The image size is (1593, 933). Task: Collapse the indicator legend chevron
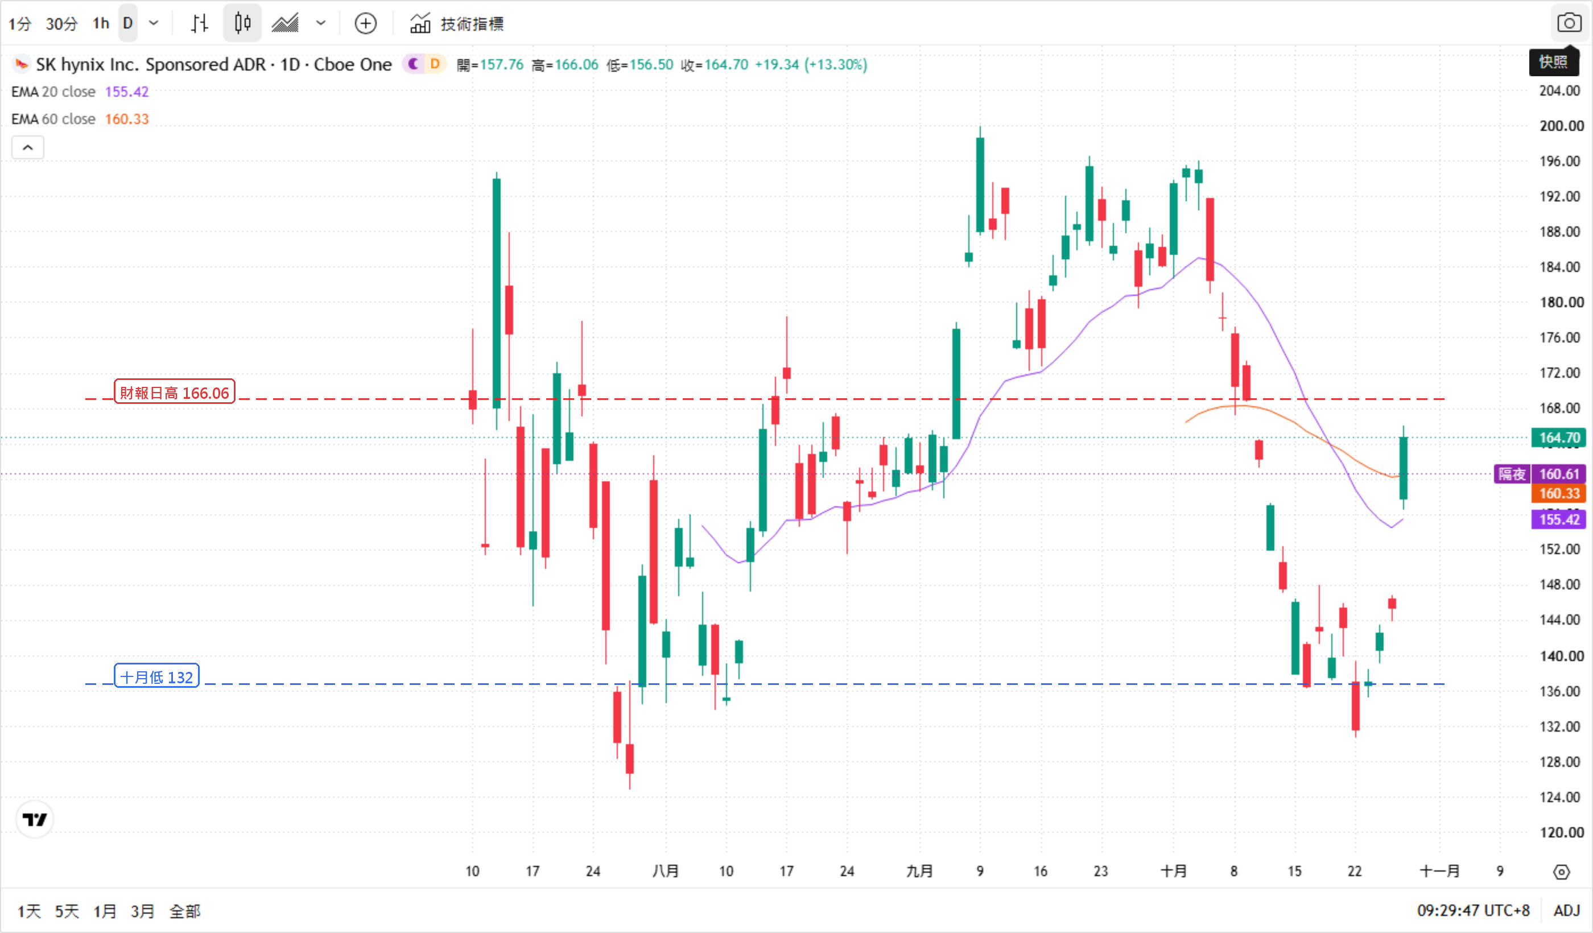28,147
